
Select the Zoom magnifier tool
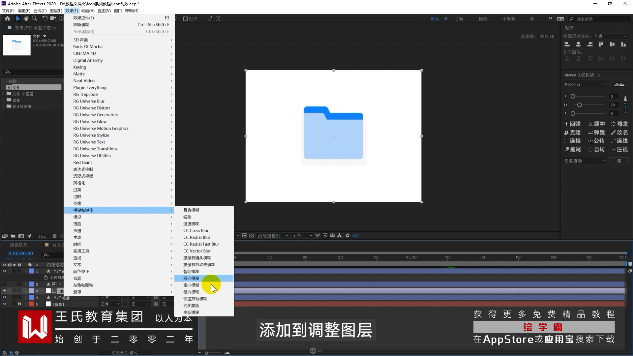click(x=34, y=18)
